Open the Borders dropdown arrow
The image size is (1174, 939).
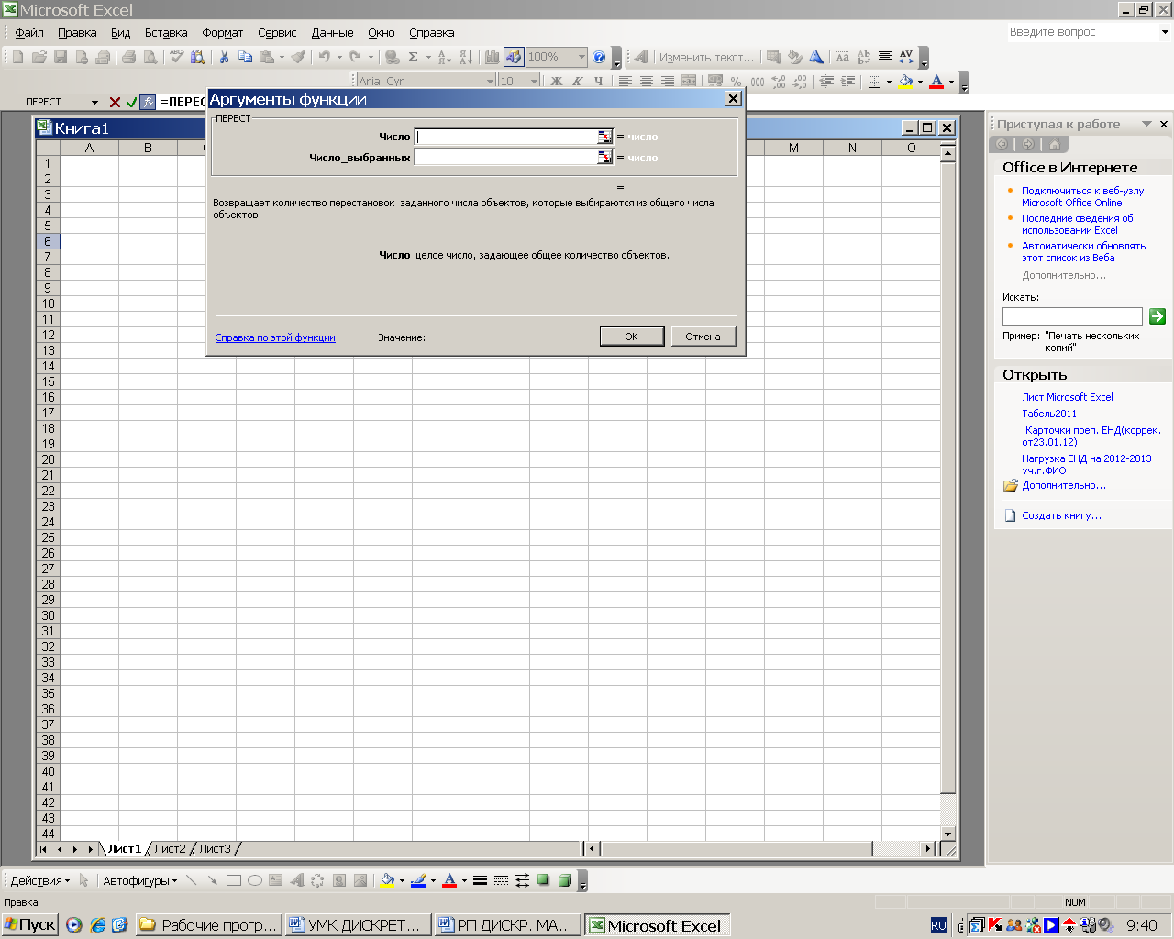889,81
